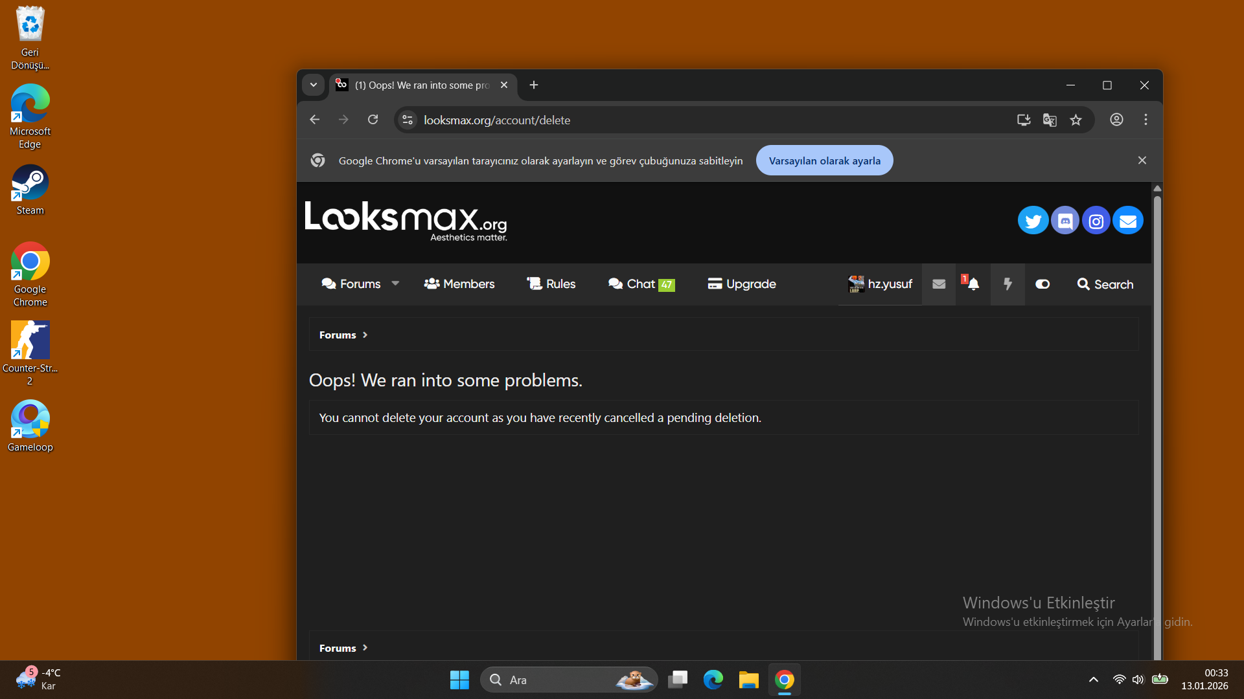Open the Twitter social icon
The width and height of the screenshot is (1244, 699).
pyautogui.click(x=1033, y=221)
